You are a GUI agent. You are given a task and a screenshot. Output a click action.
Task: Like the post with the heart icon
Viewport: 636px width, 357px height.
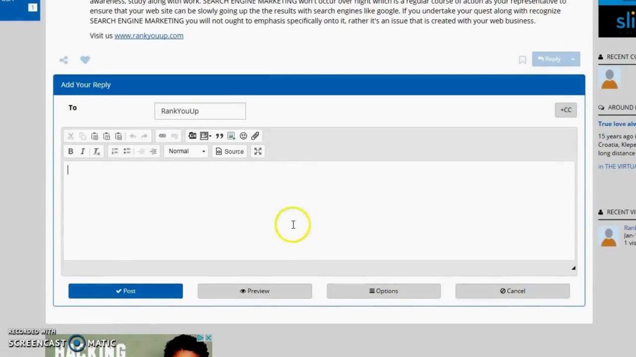(85, 60)
